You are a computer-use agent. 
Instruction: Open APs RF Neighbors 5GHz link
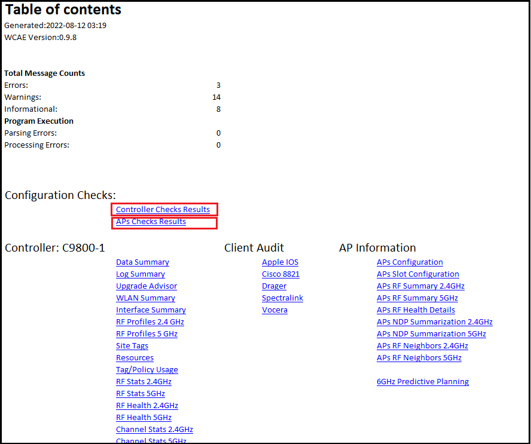[419, 358]
